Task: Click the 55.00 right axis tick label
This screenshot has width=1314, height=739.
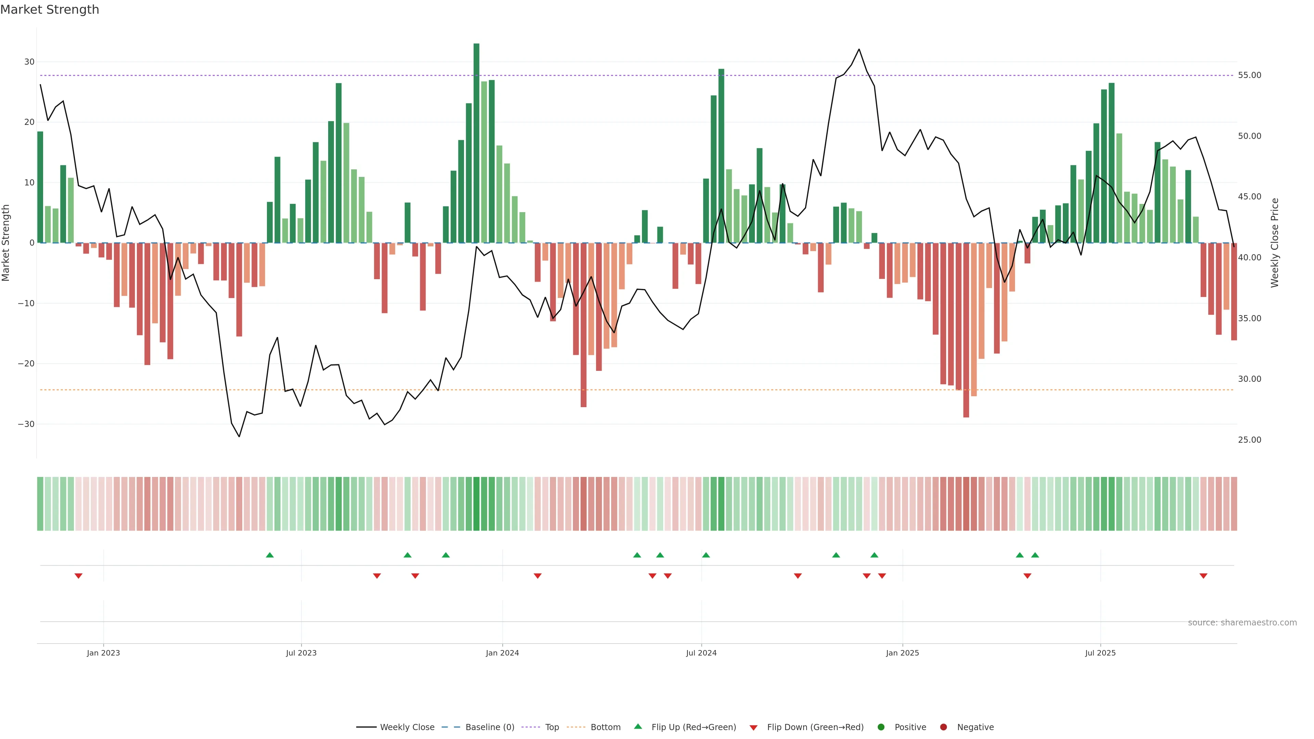Action: pos(1249,76)
